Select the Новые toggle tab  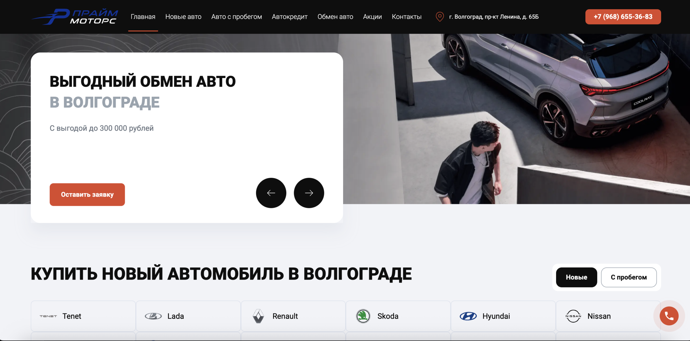576,277
